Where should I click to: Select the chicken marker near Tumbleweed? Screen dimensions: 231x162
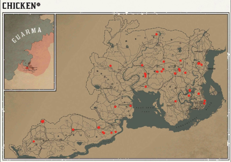[34, 141]
